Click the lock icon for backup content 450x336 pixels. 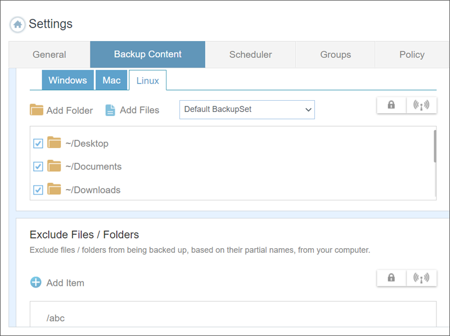[x=391, y=105]
